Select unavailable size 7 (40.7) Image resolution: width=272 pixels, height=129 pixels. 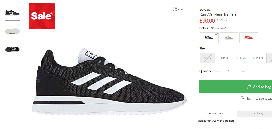coord(208,58)
